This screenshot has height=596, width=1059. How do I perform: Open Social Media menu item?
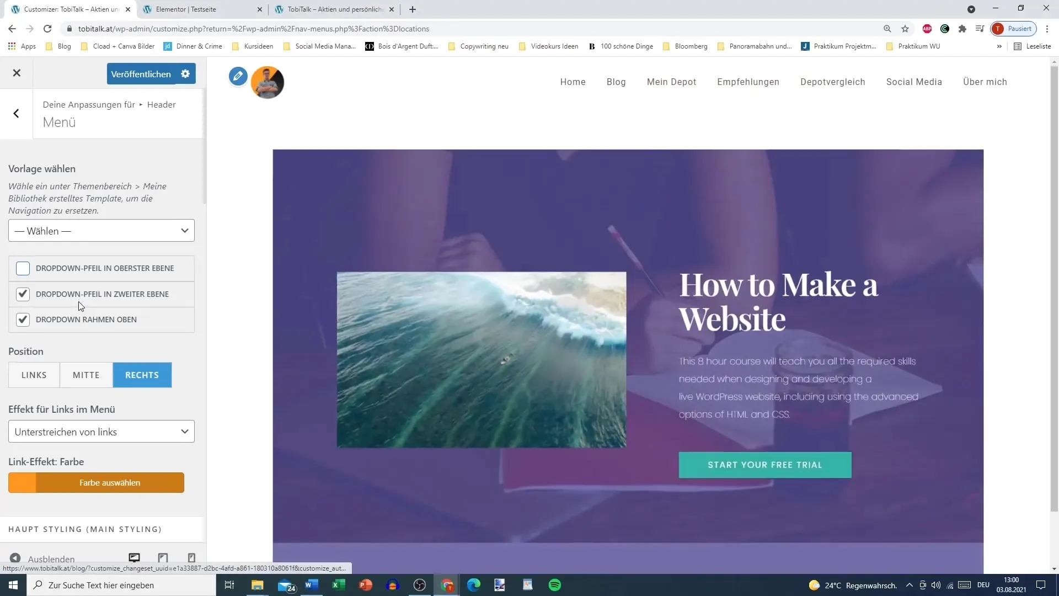point(914,82)
